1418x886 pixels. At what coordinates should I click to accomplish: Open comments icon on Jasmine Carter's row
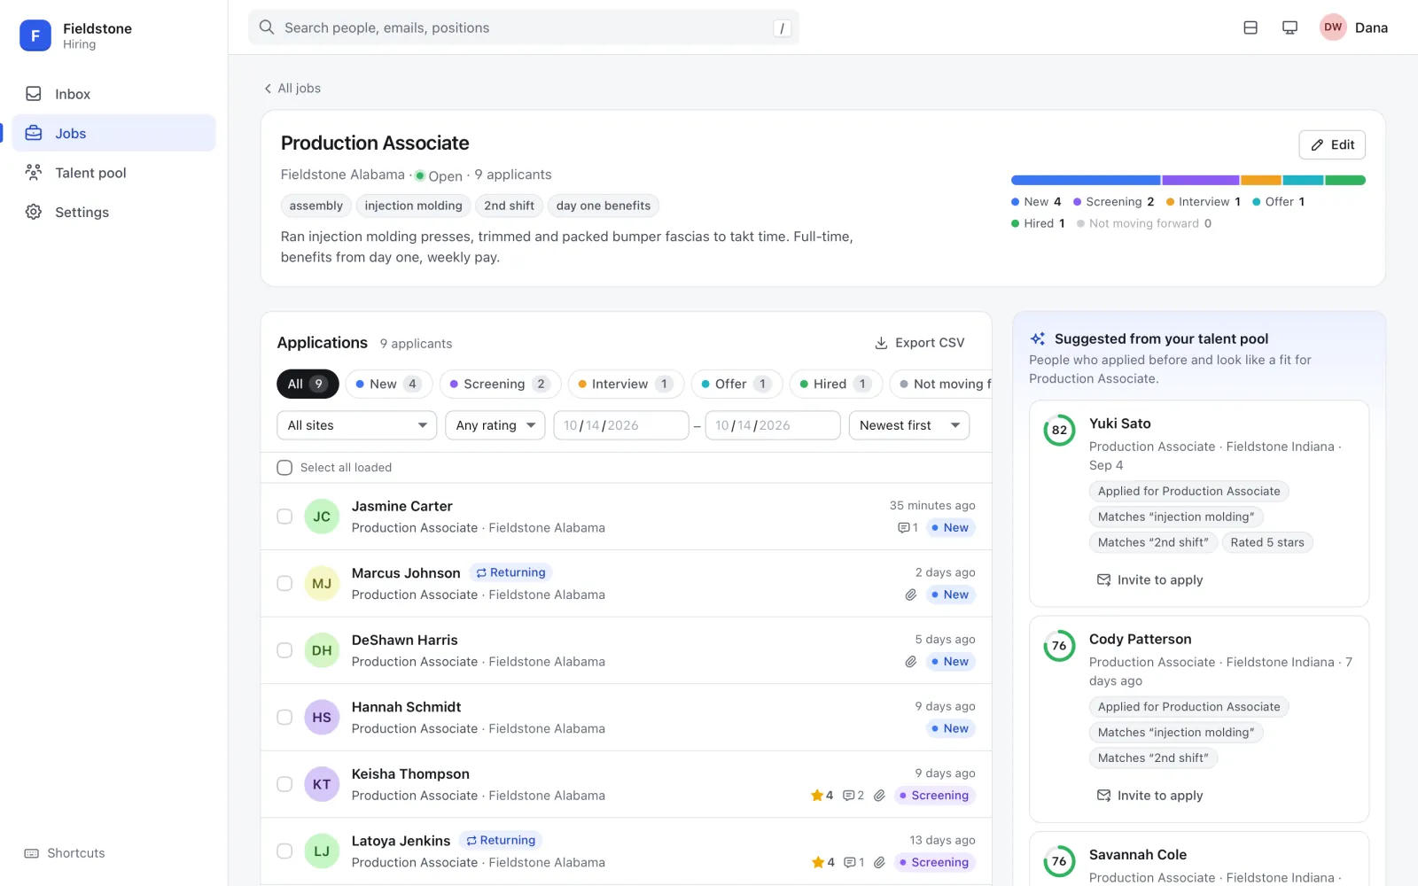908,528
